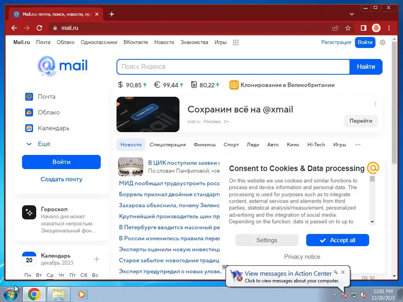Click the cookie text scroll down arrow

tap(372, 222)
